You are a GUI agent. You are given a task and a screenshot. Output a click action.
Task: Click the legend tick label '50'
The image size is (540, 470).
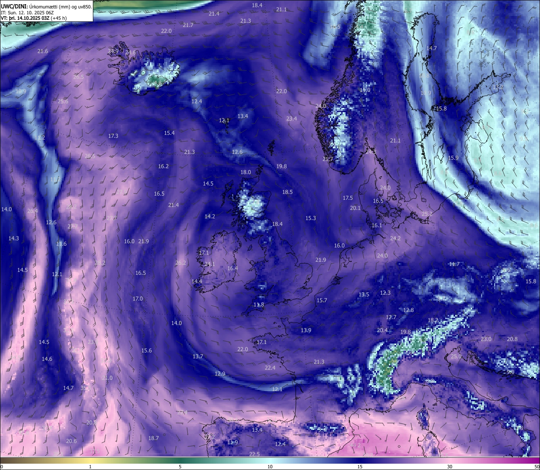(537, 467)
